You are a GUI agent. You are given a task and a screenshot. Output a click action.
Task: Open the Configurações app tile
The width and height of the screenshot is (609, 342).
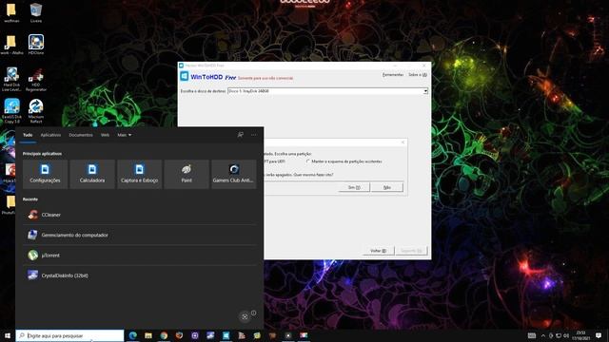pos(45,174)
